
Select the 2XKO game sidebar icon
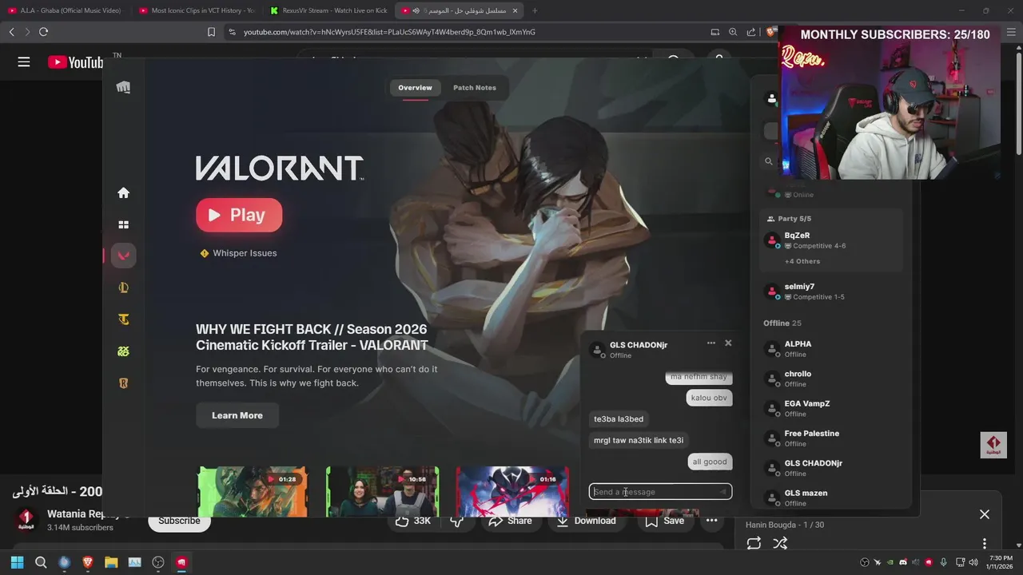pos(123,351)
